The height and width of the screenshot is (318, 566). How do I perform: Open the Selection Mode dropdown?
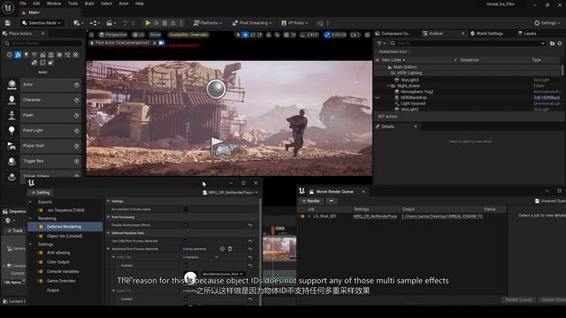pos(42,23)
